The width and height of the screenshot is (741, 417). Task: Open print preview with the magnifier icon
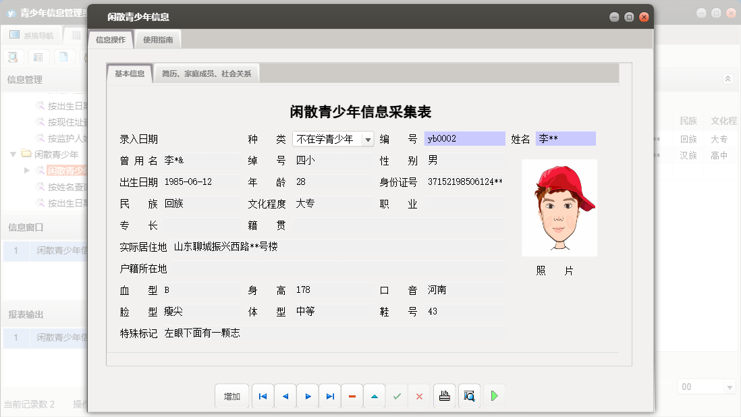click(468, 396)
